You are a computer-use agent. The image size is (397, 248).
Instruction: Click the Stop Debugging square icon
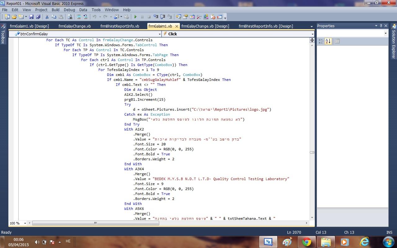(x=149, y=17)
